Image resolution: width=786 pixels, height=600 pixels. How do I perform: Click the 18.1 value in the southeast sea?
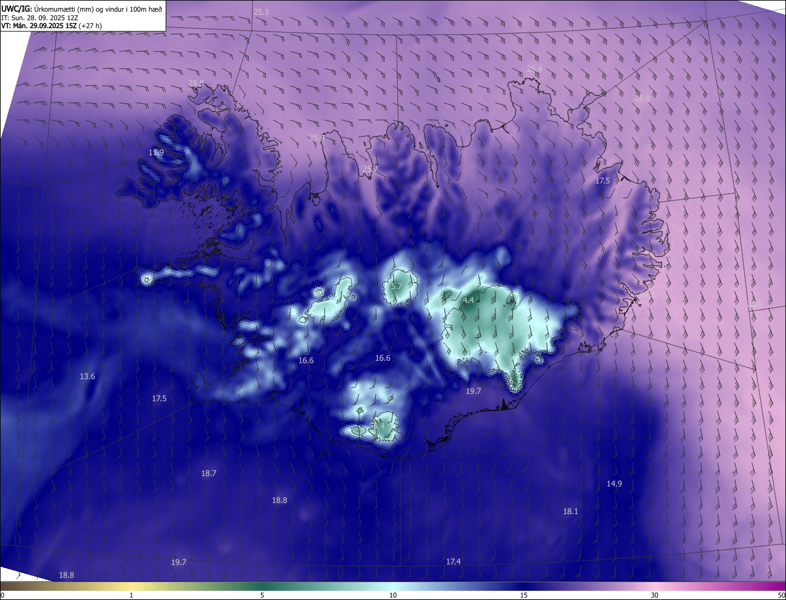[570, 511]
